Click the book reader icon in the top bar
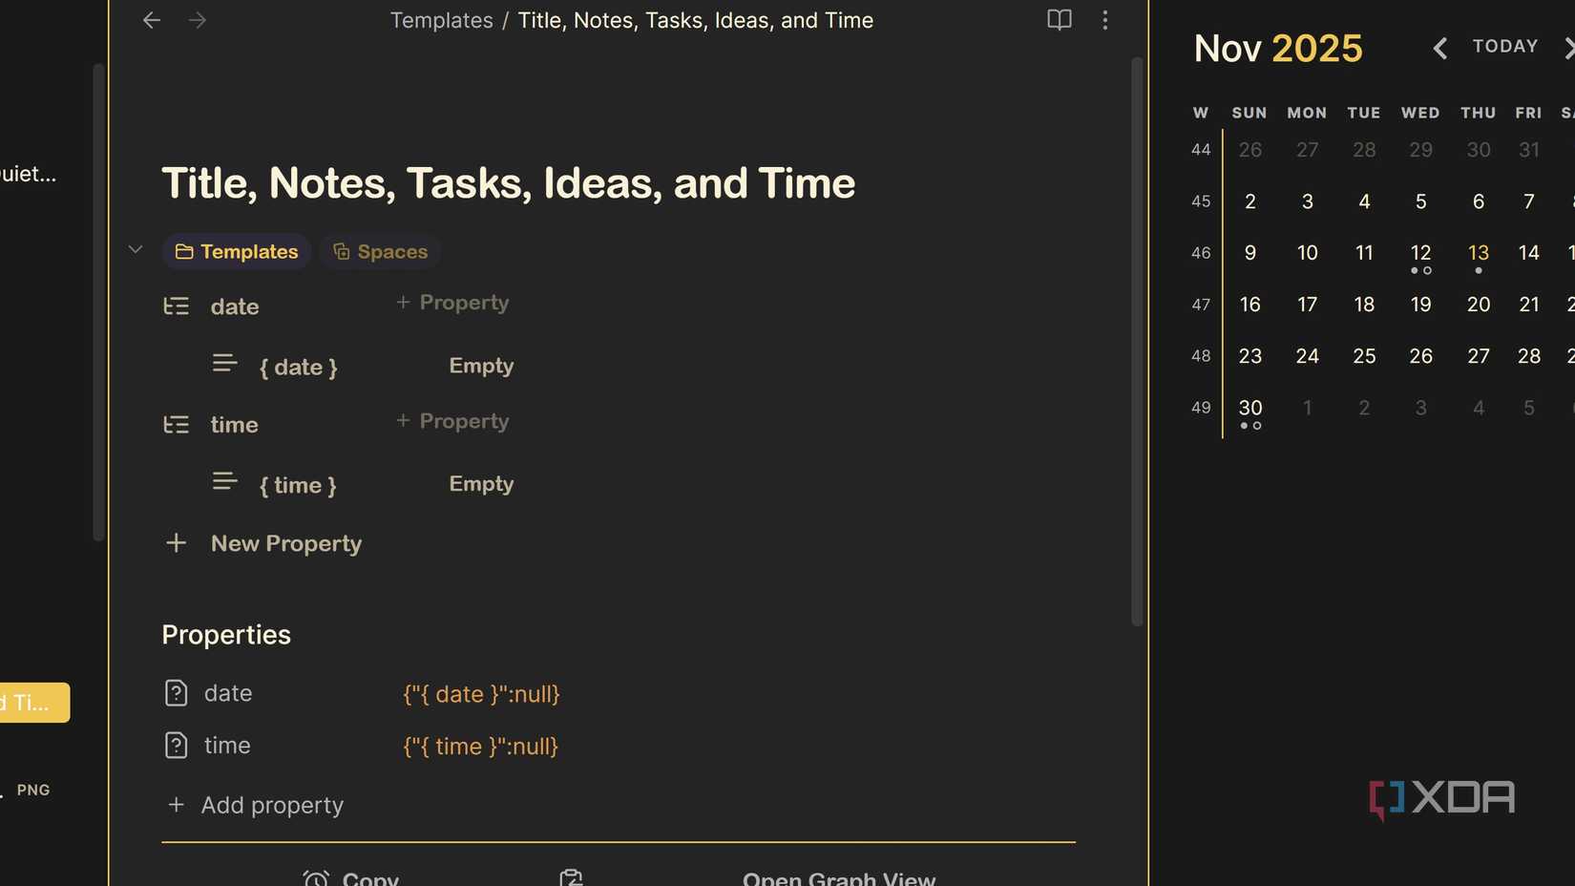 click(1059, 20)
